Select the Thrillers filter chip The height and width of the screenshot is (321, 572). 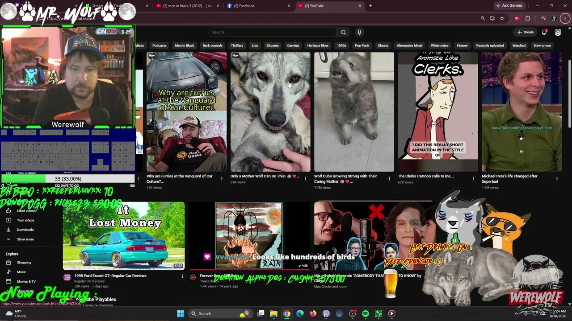(237, 45)
